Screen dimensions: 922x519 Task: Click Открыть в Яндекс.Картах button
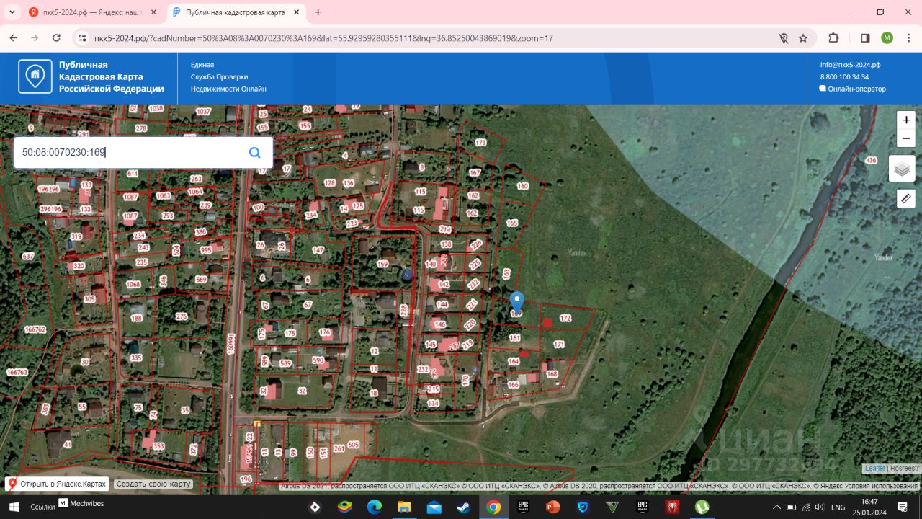(x=58, y=484)
